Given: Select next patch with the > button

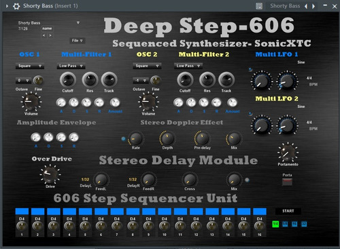Looking at the screenshot, I should pyautogui.click(x=50, y=35).
